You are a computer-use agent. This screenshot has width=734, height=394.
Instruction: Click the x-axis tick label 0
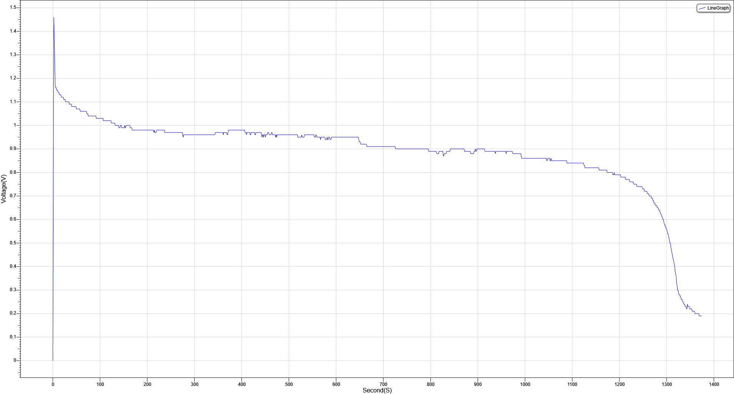pyautogui.click(x=53, y=384)
